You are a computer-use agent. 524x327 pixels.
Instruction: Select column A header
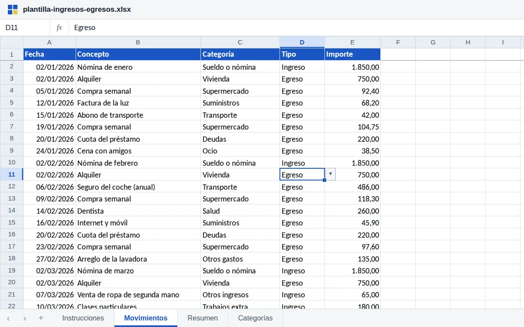click(x=49, y=42)
